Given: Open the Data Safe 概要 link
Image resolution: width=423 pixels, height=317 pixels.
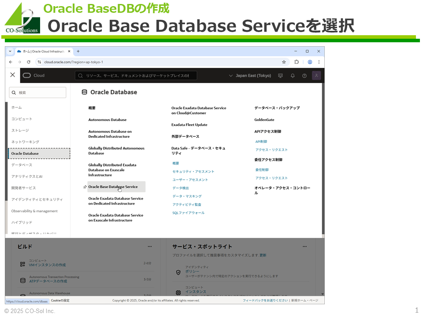Looking at the screenshot, I should [x=176, y=163].
